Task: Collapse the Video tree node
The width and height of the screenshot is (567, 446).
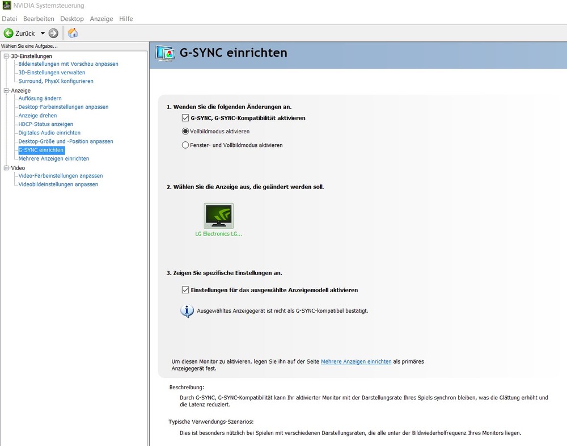Action: [6, 168]
